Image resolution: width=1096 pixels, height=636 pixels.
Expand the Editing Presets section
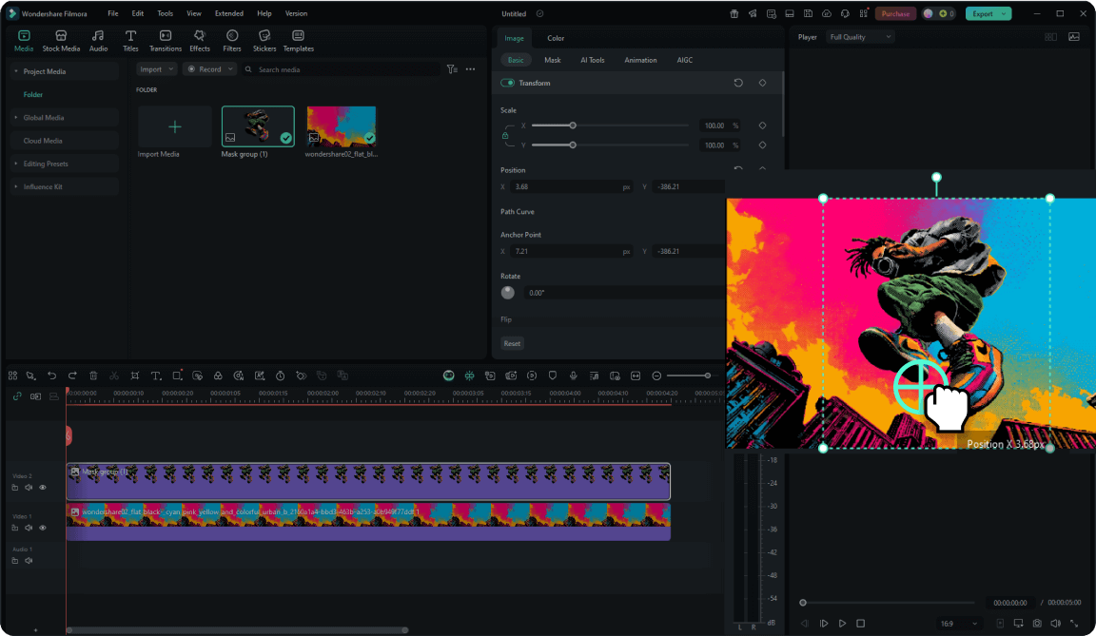tap(15, 164)
